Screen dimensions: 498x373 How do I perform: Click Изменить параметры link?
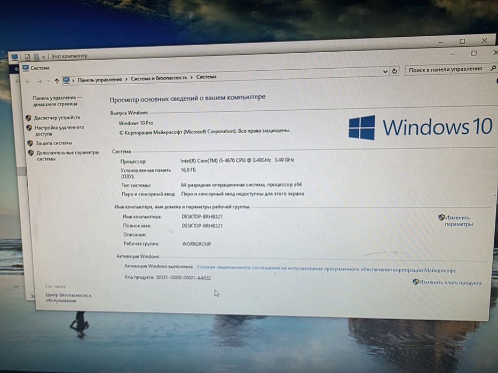459,221
